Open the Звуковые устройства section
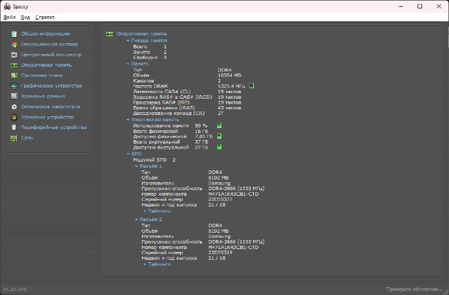The image size is (449, 295). (47, 117)
